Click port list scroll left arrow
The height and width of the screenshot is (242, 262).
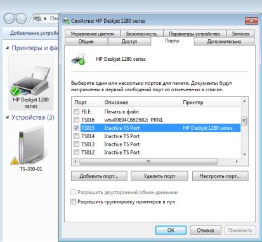point(75,162)
